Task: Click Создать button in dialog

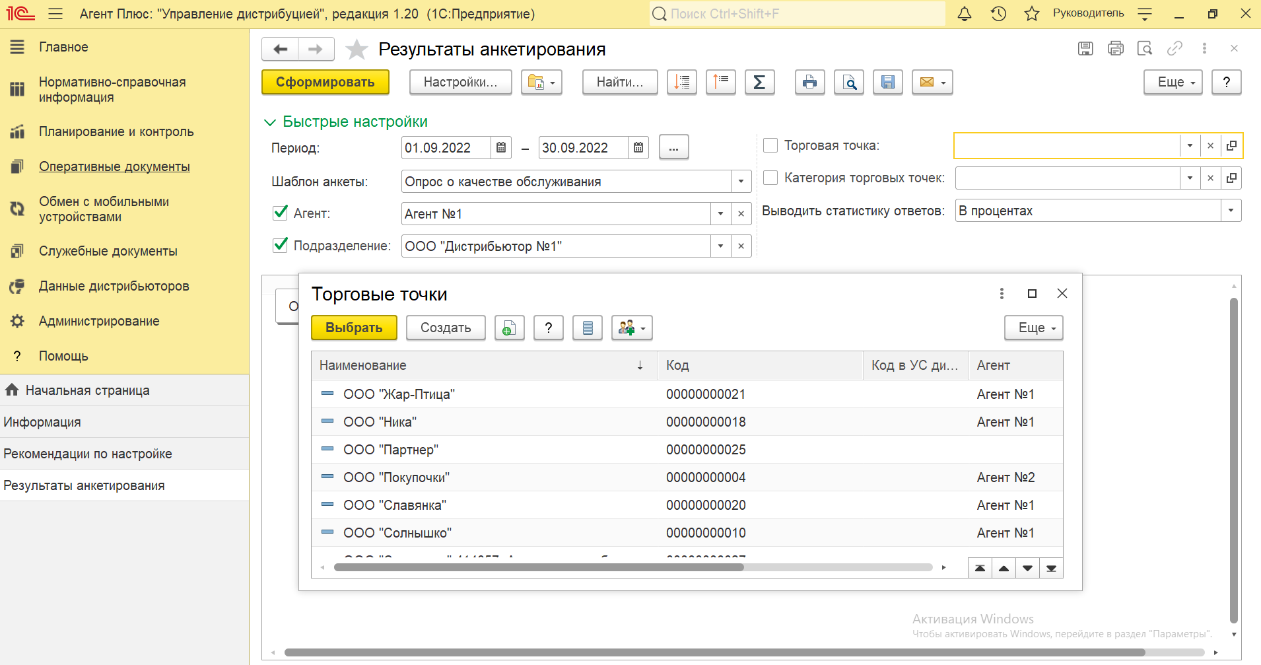Action: [446, 328]
